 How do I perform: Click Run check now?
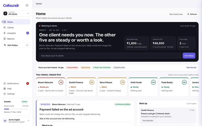coord(176,14)
